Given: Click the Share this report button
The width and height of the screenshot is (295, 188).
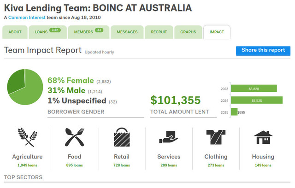Looking at the screenshot, I should click(x=263, y=51).
